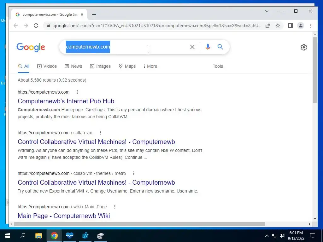Open the three-dot options for the collab-vm result

[100, 133]
